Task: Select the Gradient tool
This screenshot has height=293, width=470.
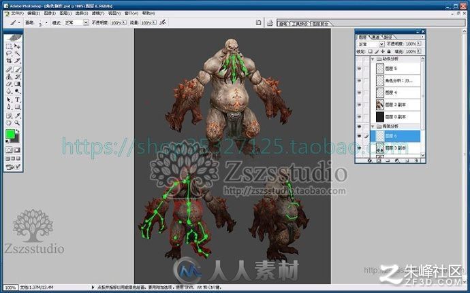Action: pos(18,84)
